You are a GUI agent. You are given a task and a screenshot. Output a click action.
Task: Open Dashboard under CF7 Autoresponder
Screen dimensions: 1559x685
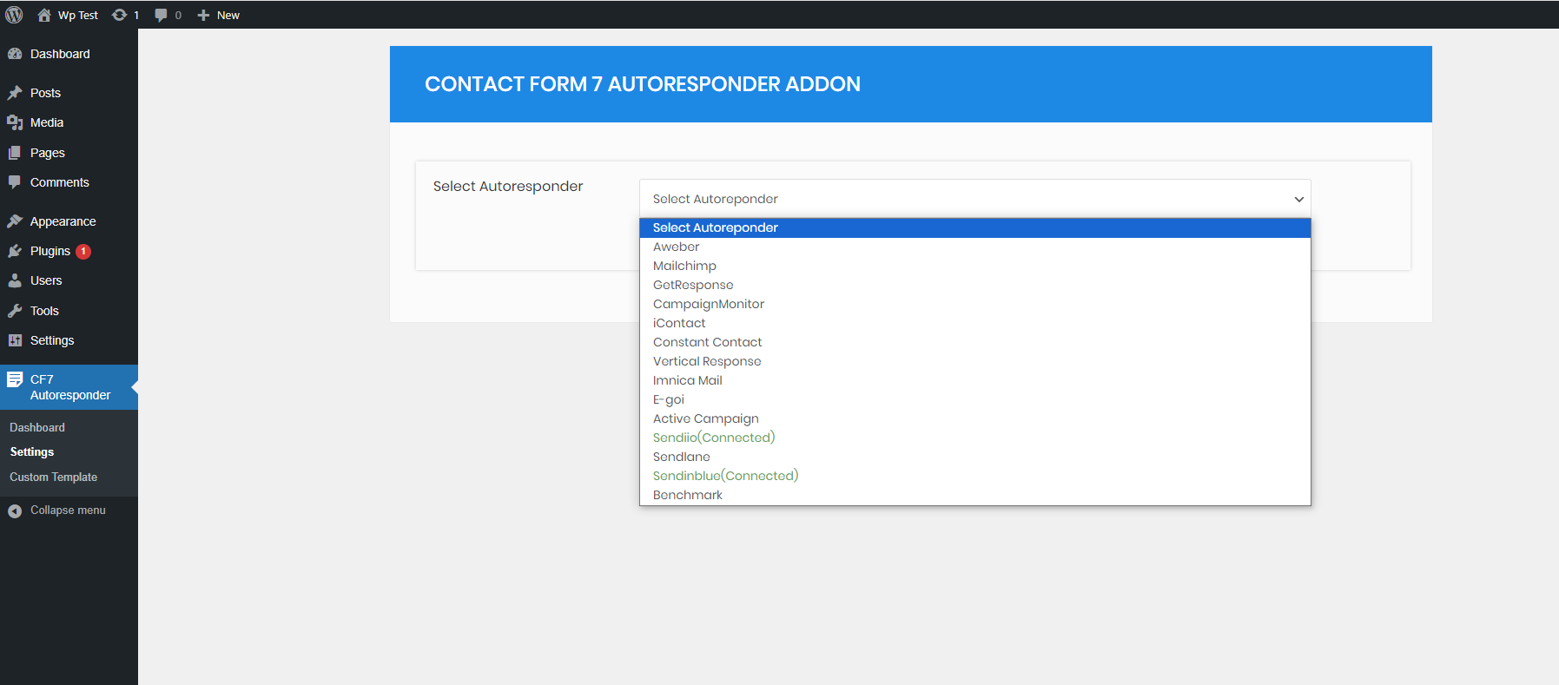click(37, 427)
